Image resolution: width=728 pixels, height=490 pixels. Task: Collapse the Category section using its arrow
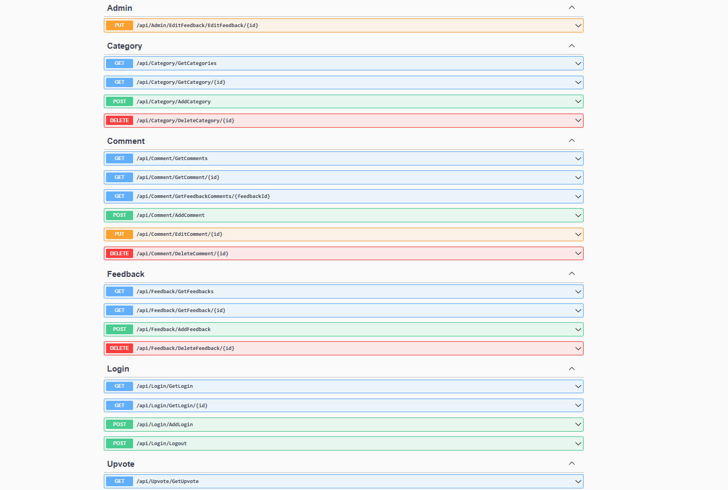(572, 46)
